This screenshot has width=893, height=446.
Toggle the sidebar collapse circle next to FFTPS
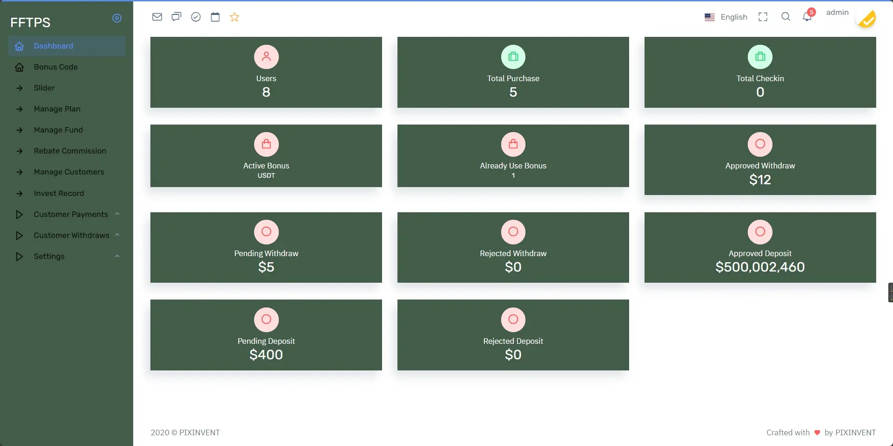coord(117,18)
